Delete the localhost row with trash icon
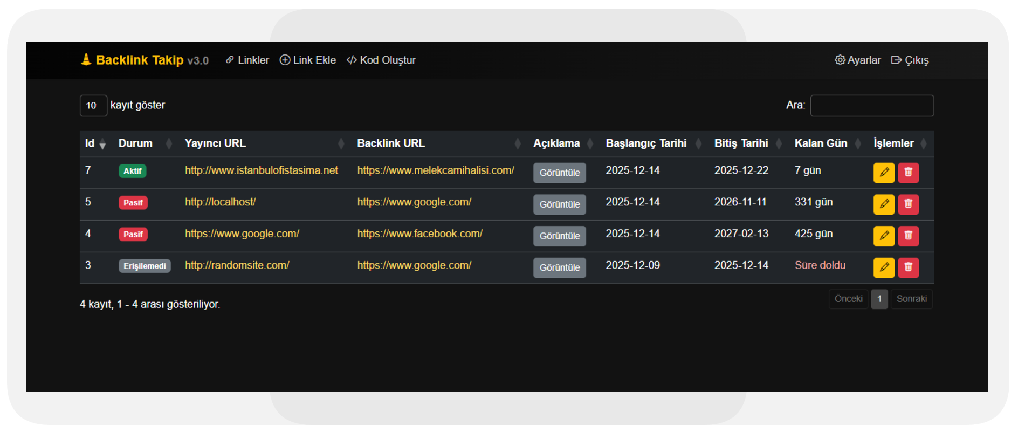 [909, 204]
